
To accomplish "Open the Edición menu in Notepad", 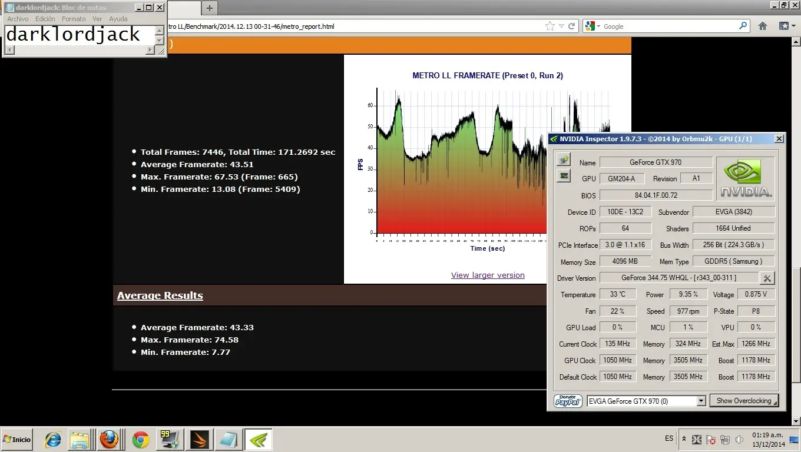I will tap(45, 19).
